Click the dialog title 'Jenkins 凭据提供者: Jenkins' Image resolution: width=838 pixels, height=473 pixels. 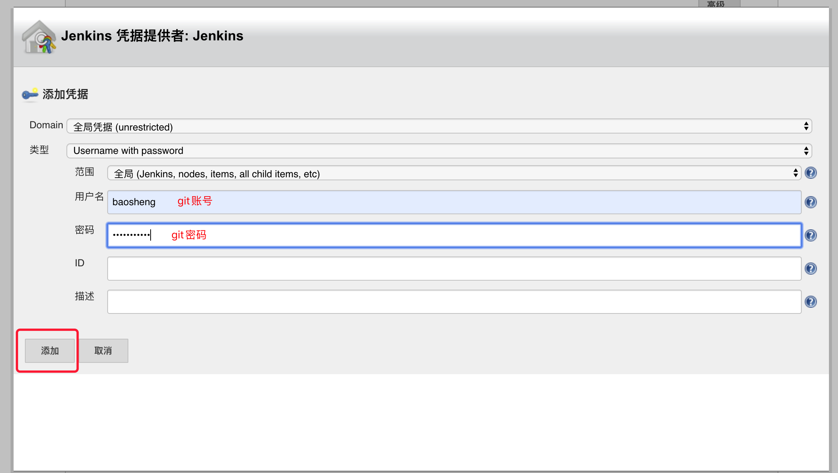tap(152, 36)
